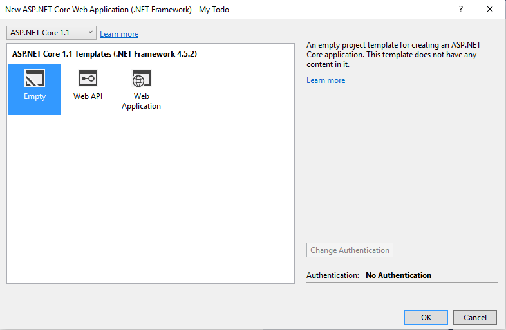Confirm the dialog with OK
The height and width of the screenshot is (330, 506).
point(426,317)
